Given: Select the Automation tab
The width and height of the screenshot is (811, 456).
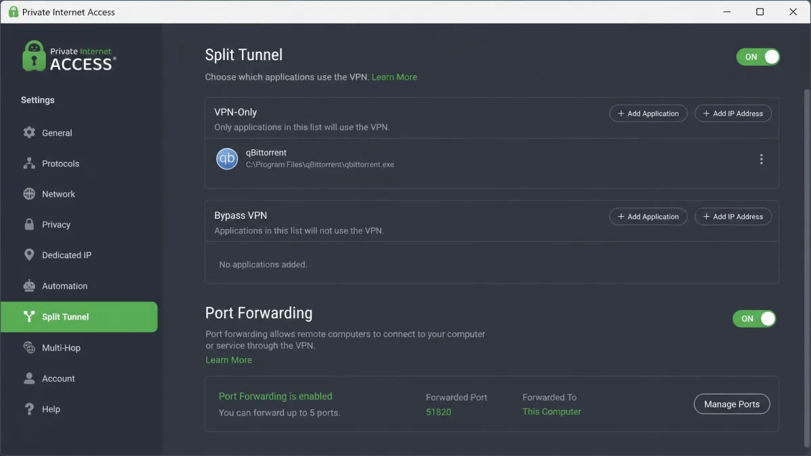Looking at the screenshot, I should tap(79, 286).
